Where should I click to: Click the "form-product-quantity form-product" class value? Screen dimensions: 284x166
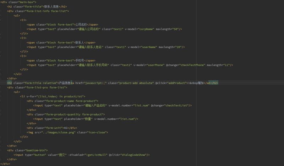[73, 114]
